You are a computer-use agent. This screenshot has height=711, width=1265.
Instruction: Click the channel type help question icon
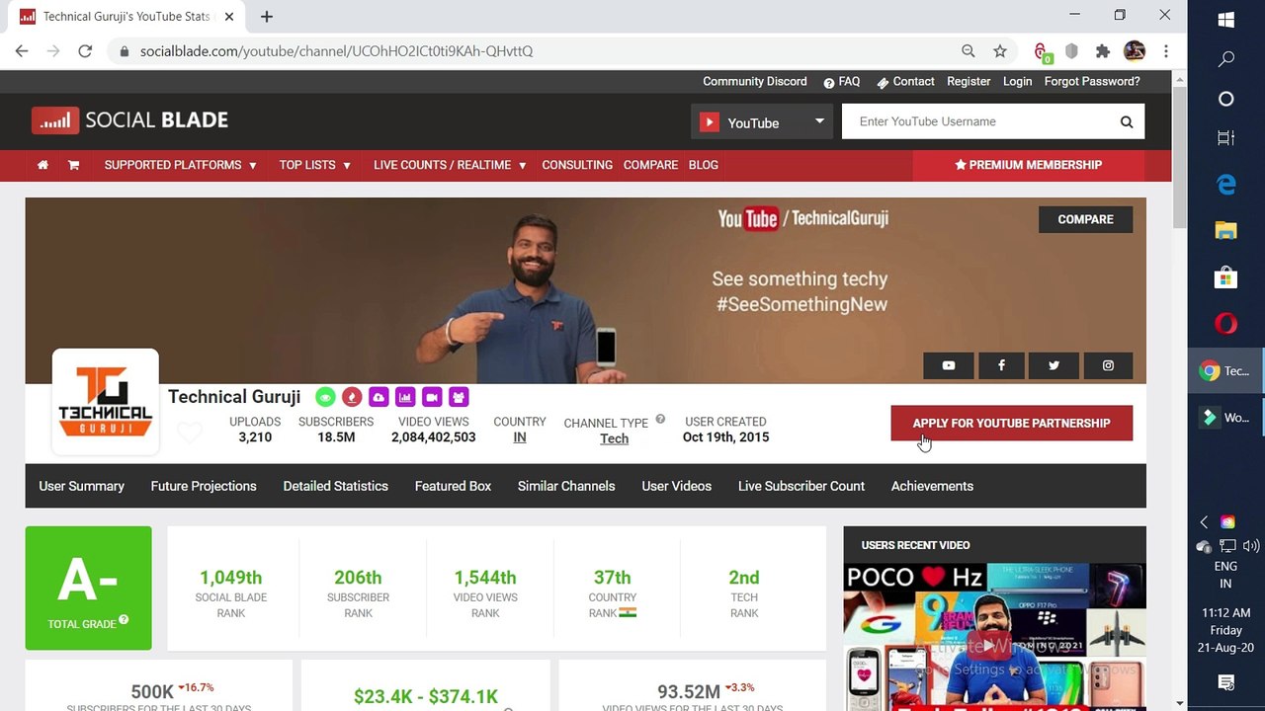coord(660,419)
